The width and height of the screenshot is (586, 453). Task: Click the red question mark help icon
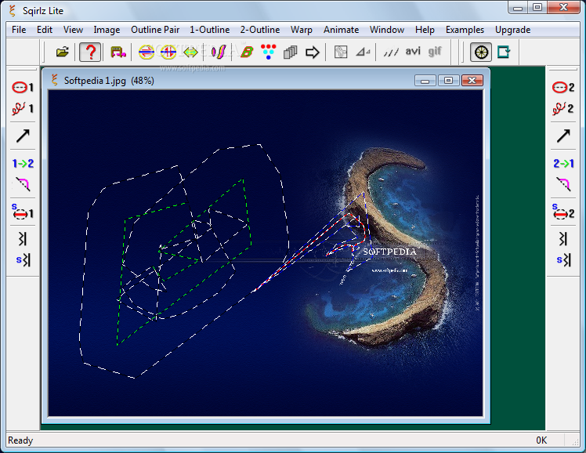90,52
